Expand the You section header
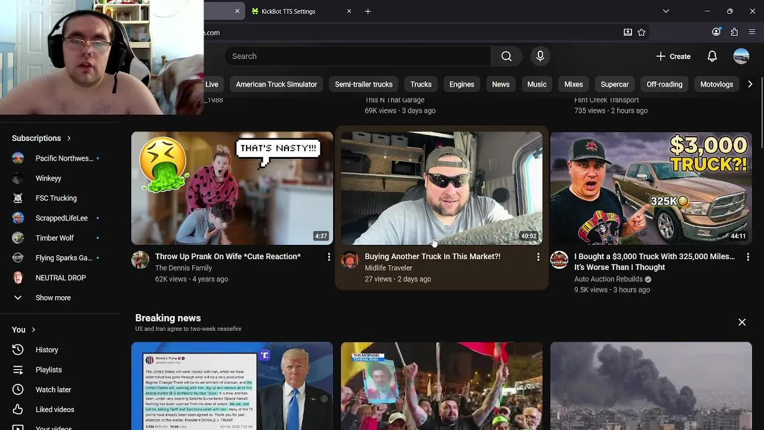The width and height of the screenshot is (764, 430). (24, 330)
